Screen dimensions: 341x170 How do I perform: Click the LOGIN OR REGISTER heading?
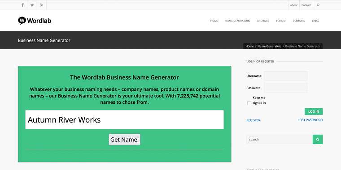260,61
